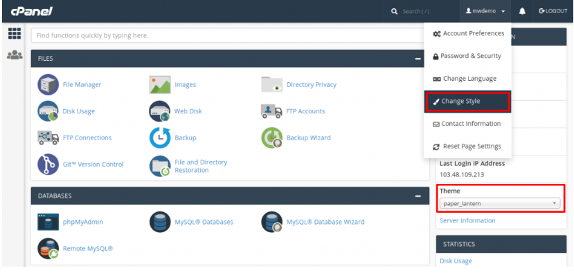
Task: Click the MySQL Database Wizard icon
Action: click(x=271, y=222)
